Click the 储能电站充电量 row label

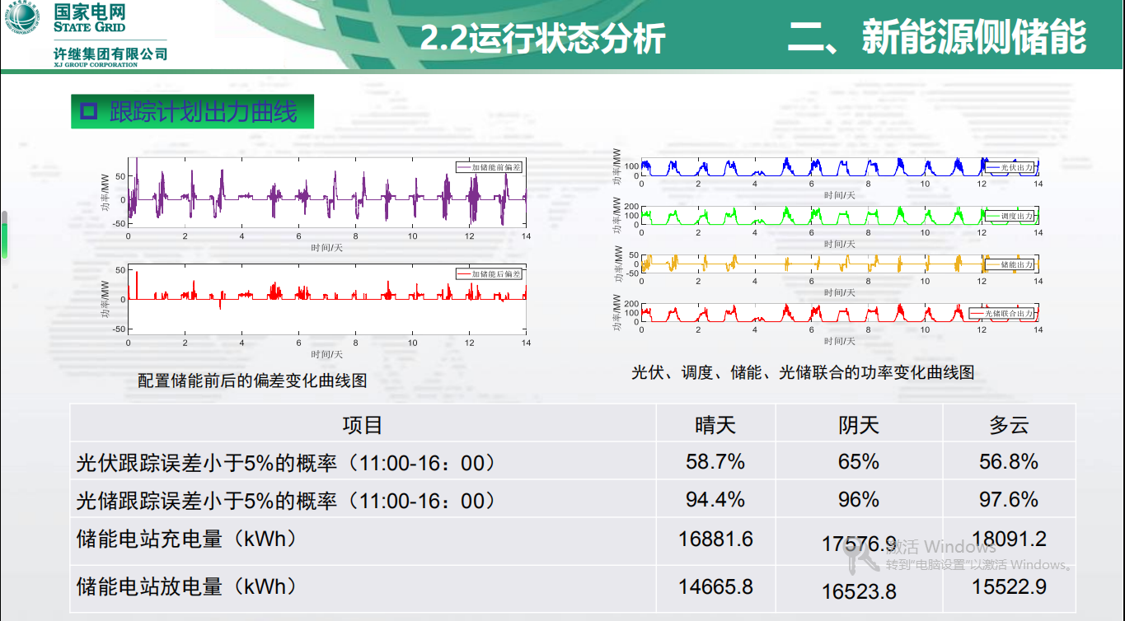pos(186,539)
